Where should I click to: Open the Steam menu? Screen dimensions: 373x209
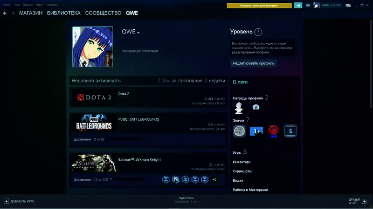(7, 5)
